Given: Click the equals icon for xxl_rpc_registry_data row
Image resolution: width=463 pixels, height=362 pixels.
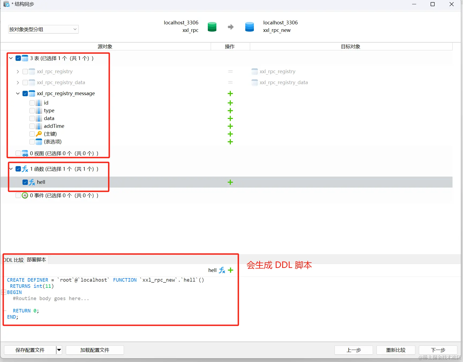Looking at the screenshot, I should click(230, 83).
